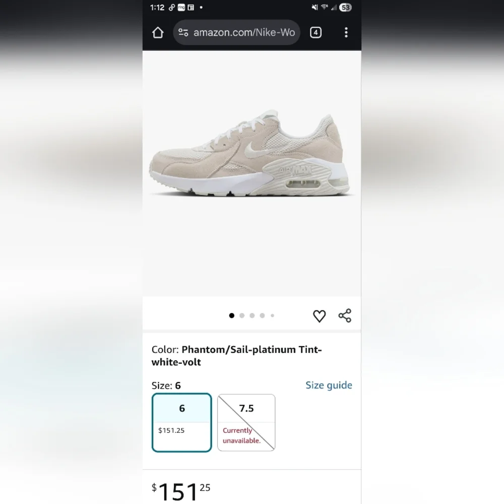504x504 pixels.
Task: Jump to fifth product image dot
Action: coord(273,316)
